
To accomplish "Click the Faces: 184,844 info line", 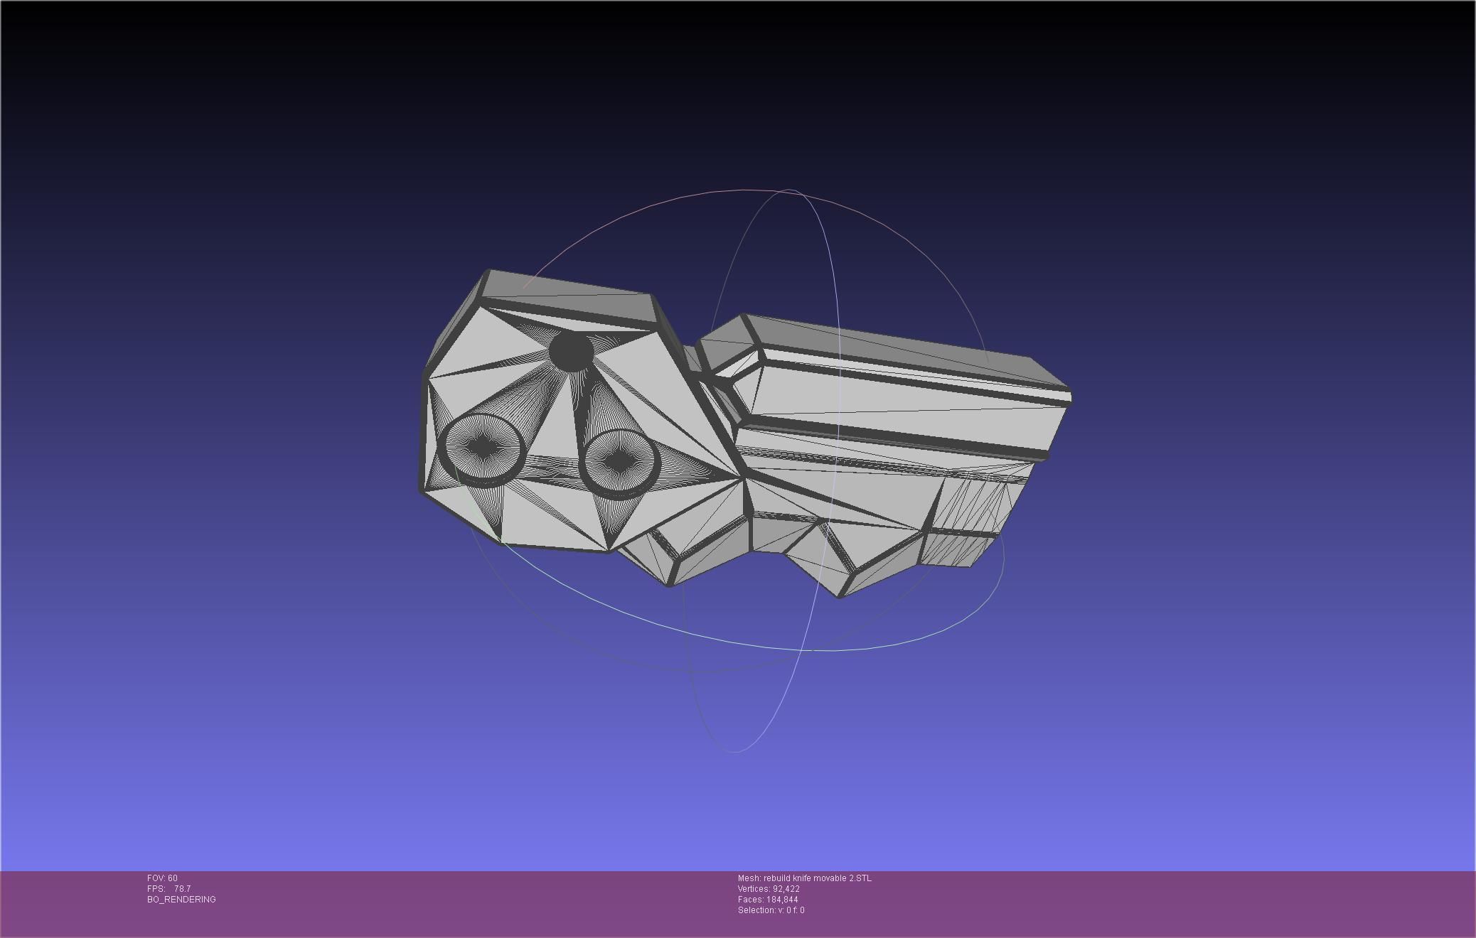I will (x=768, y=900).
